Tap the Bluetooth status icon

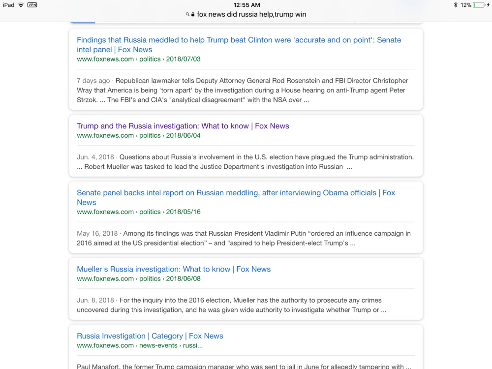click(456, 5)
